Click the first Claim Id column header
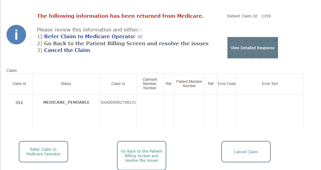Image resolution: width=321 pixels, height=170 pixels. coord(19,84)
